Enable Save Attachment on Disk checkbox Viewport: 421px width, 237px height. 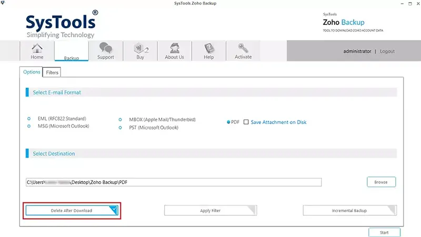click(246, 122)
